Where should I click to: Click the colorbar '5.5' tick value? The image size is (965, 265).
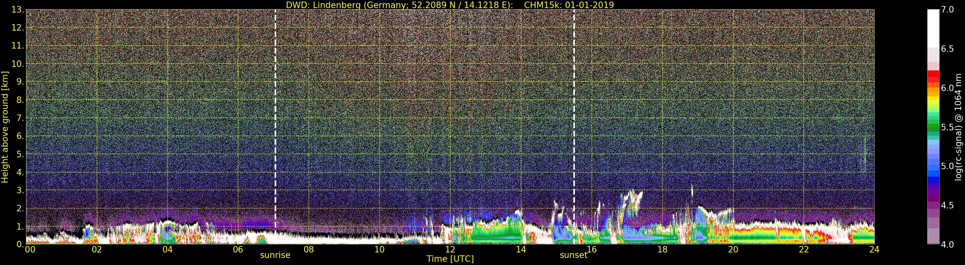tap(947, 127)
